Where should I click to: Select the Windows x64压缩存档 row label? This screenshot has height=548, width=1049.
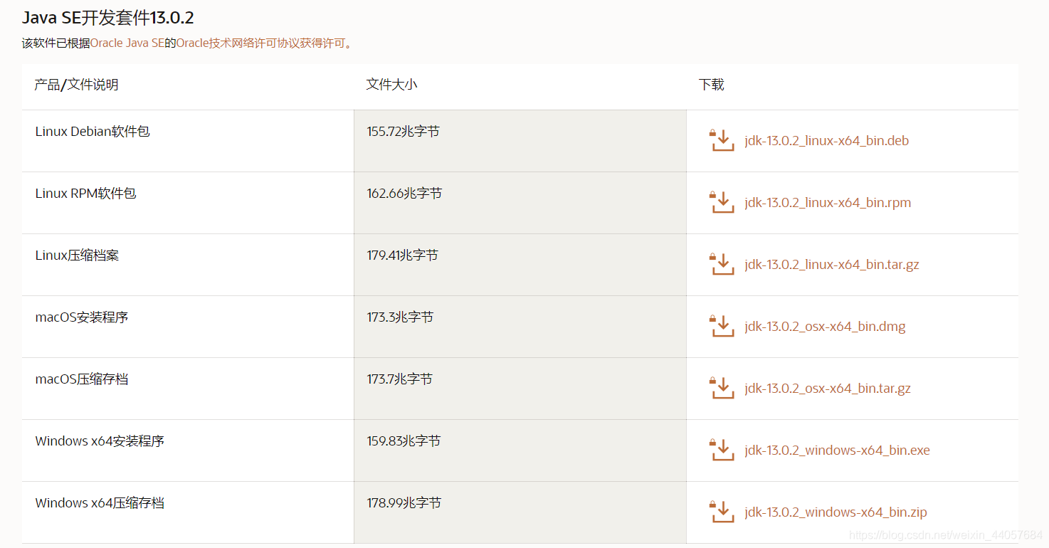pyautogui.click(x=100, y=503)
